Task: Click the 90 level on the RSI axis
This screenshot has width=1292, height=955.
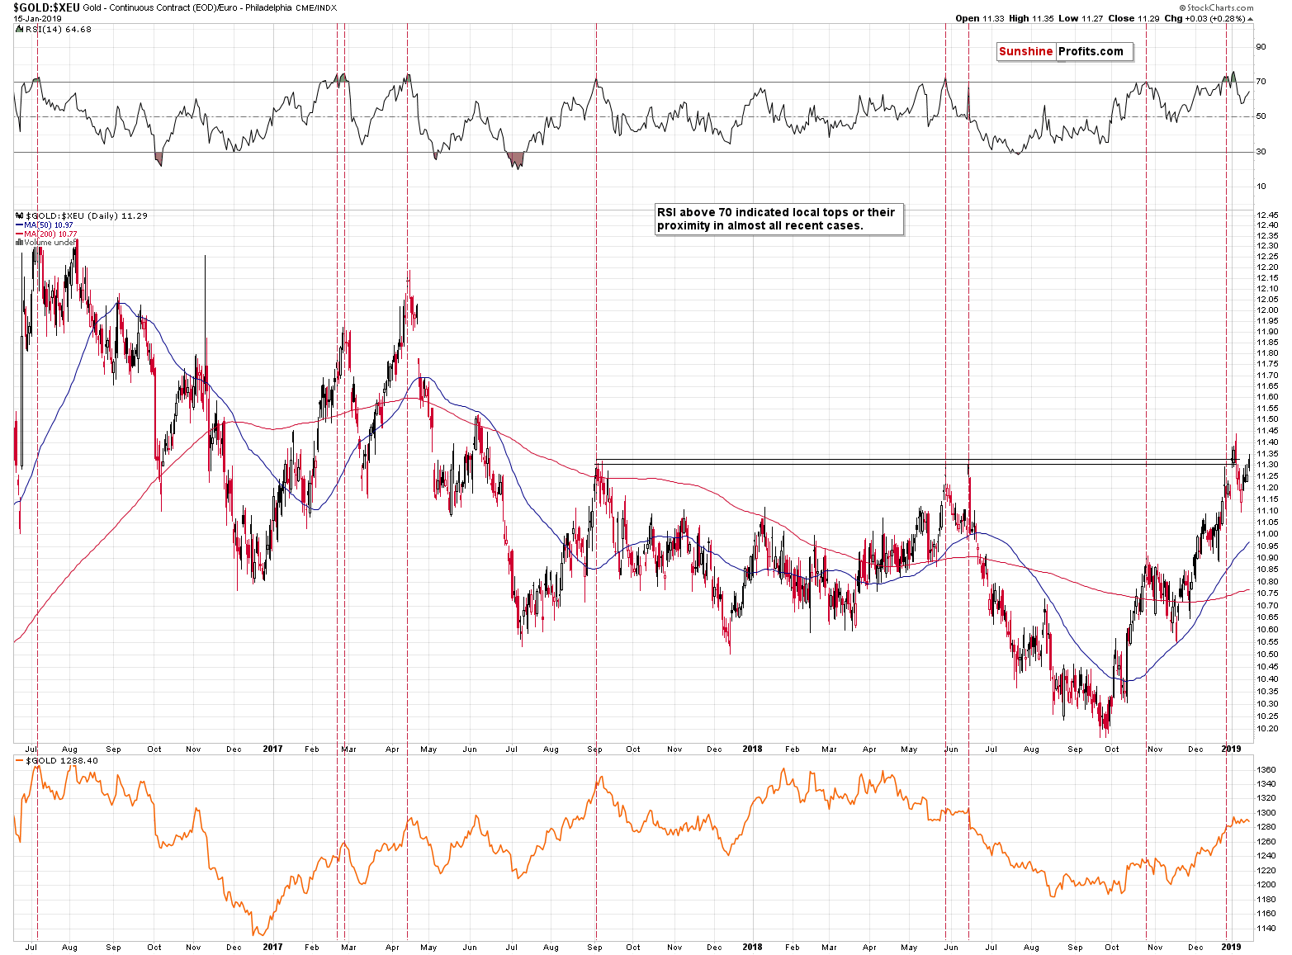Action: (1261, 47)
